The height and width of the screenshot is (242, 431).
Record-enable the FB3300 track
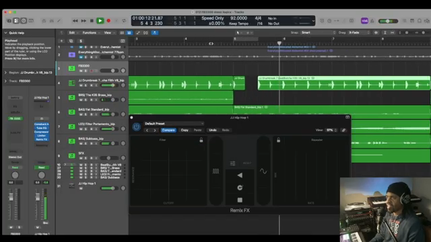click(x=92, y=71)
